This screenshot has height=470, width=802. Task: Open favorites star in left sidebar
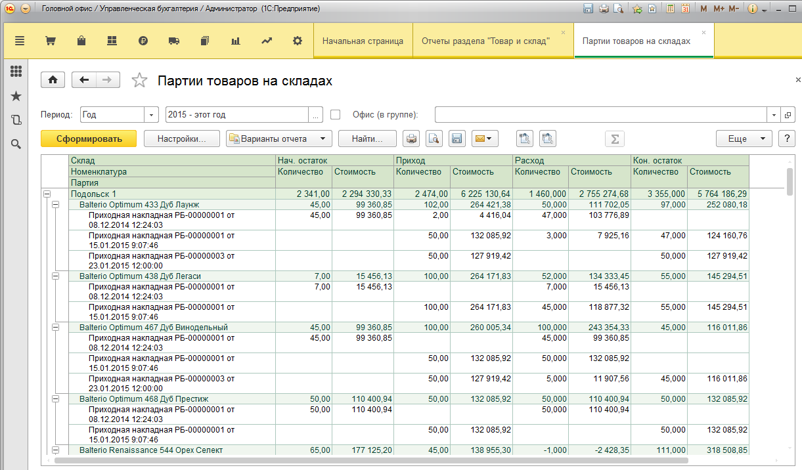point(16,96)
